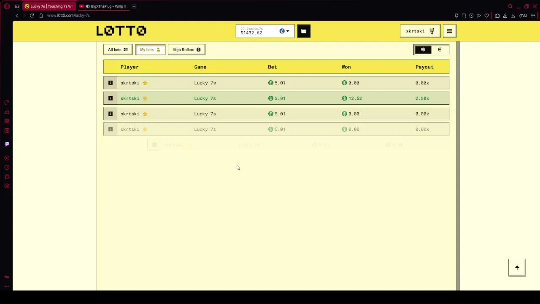Open the sidebar extensions cube icon
This screenshot has width=540, height=304.
(7, 176)
